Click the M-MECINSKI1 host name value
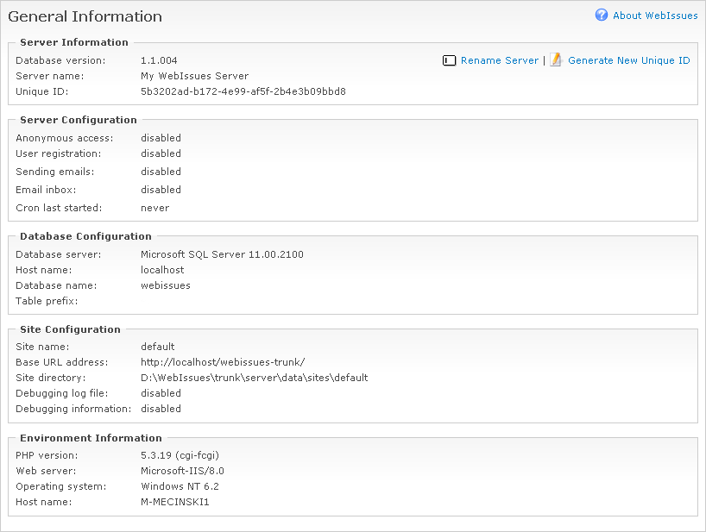 [174, 502]
